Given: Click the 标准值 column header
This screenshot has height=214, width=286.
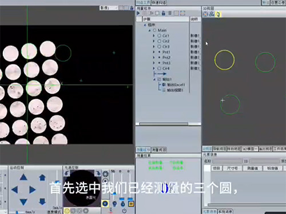Looking at the screenshot, I should point(273,168).
